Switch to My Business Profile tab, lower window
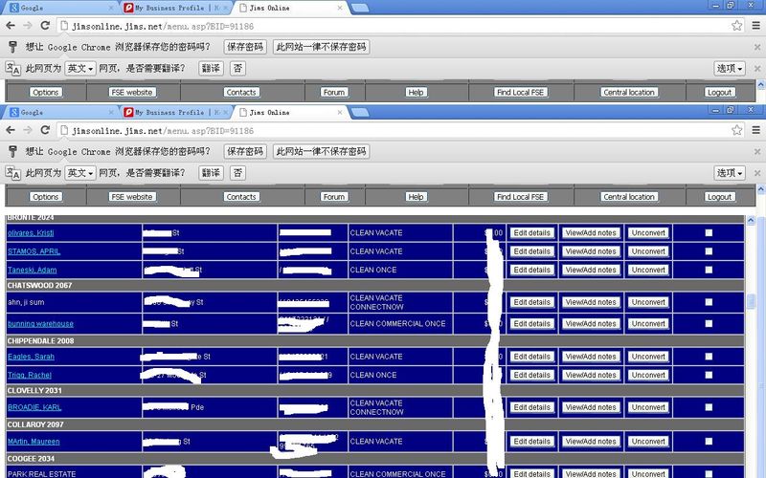The image size is (766, 478). (176, 113)
